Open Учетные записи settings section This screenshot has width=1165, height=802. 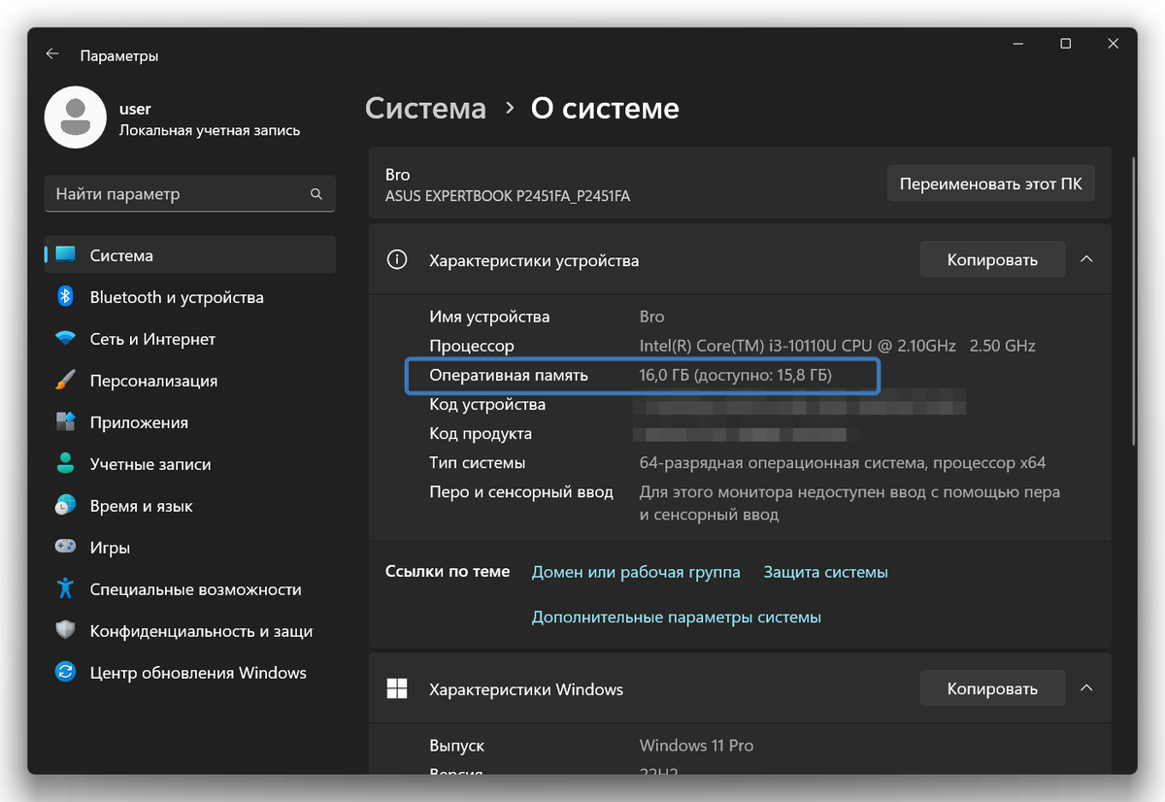click(190, 464)
